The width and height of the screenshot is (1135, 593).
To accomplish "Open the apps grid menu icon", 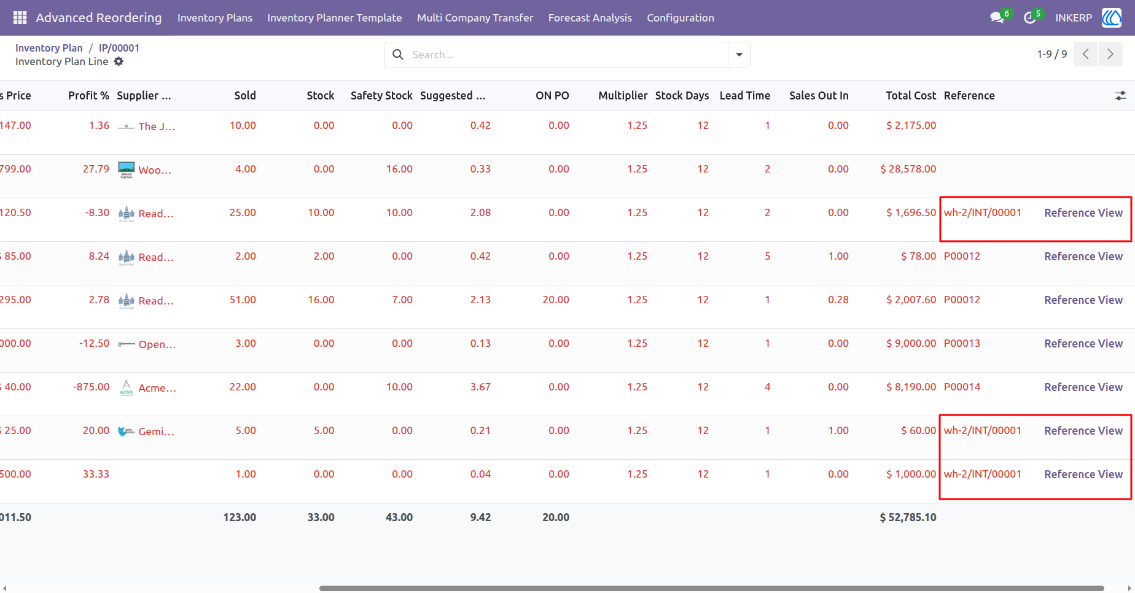I will (x=20, y=18).
